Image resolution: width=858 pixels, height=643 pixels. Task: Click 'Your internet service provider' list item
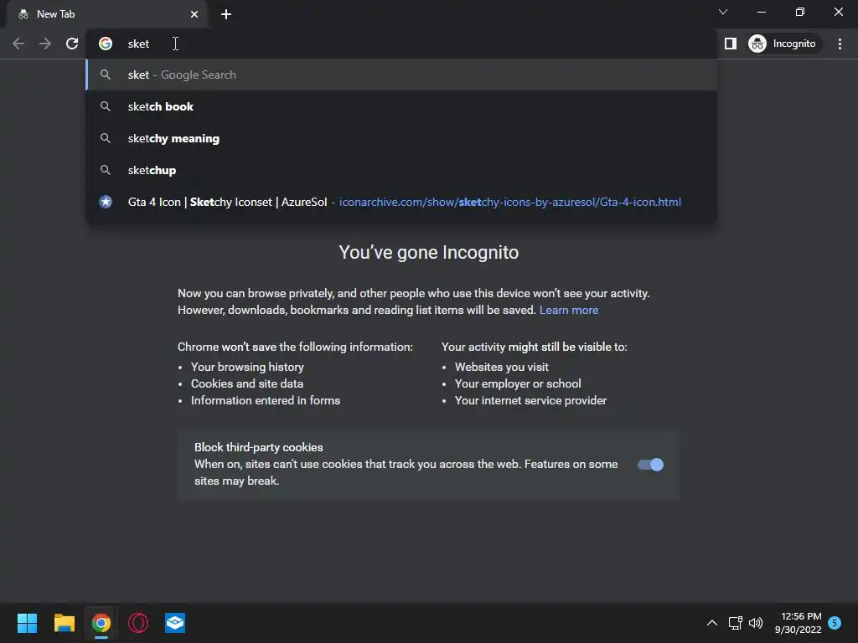pyautogui.click(x=530, y=401)
